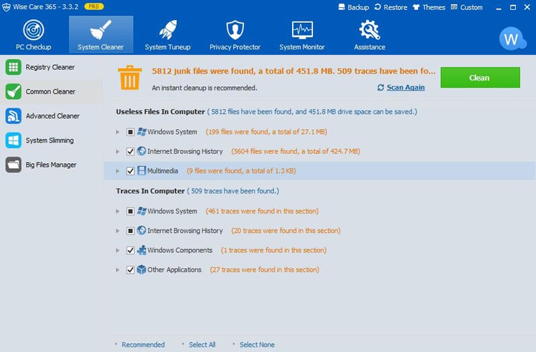Expand Internet Browsing History under Useless Files

click(118, 151)
